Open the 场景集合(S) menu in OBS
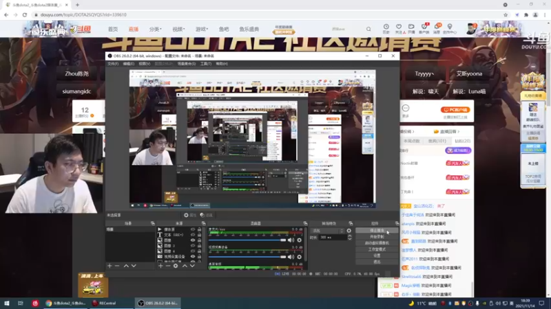The image size is (551, 309). (x=186, y=64)
